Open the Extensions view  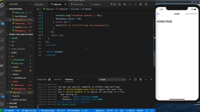click(2, 48)
